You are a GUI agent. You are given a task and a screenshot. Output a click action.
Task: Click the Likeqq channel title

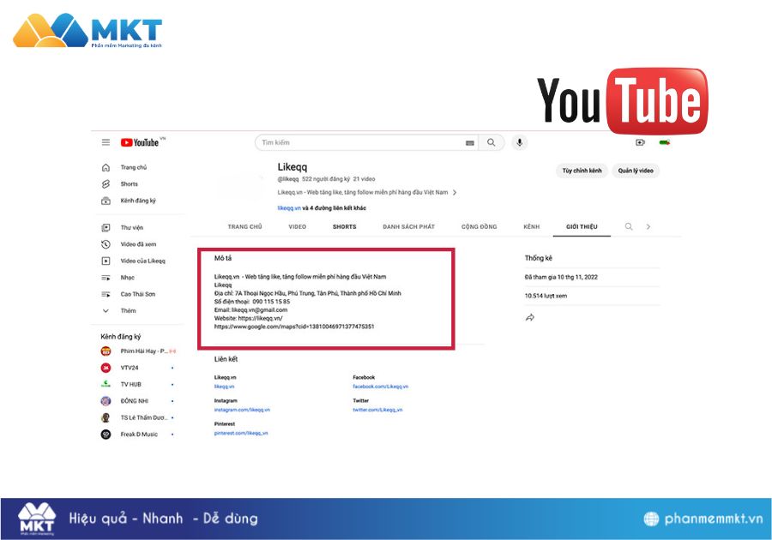[x=292, y=167]
